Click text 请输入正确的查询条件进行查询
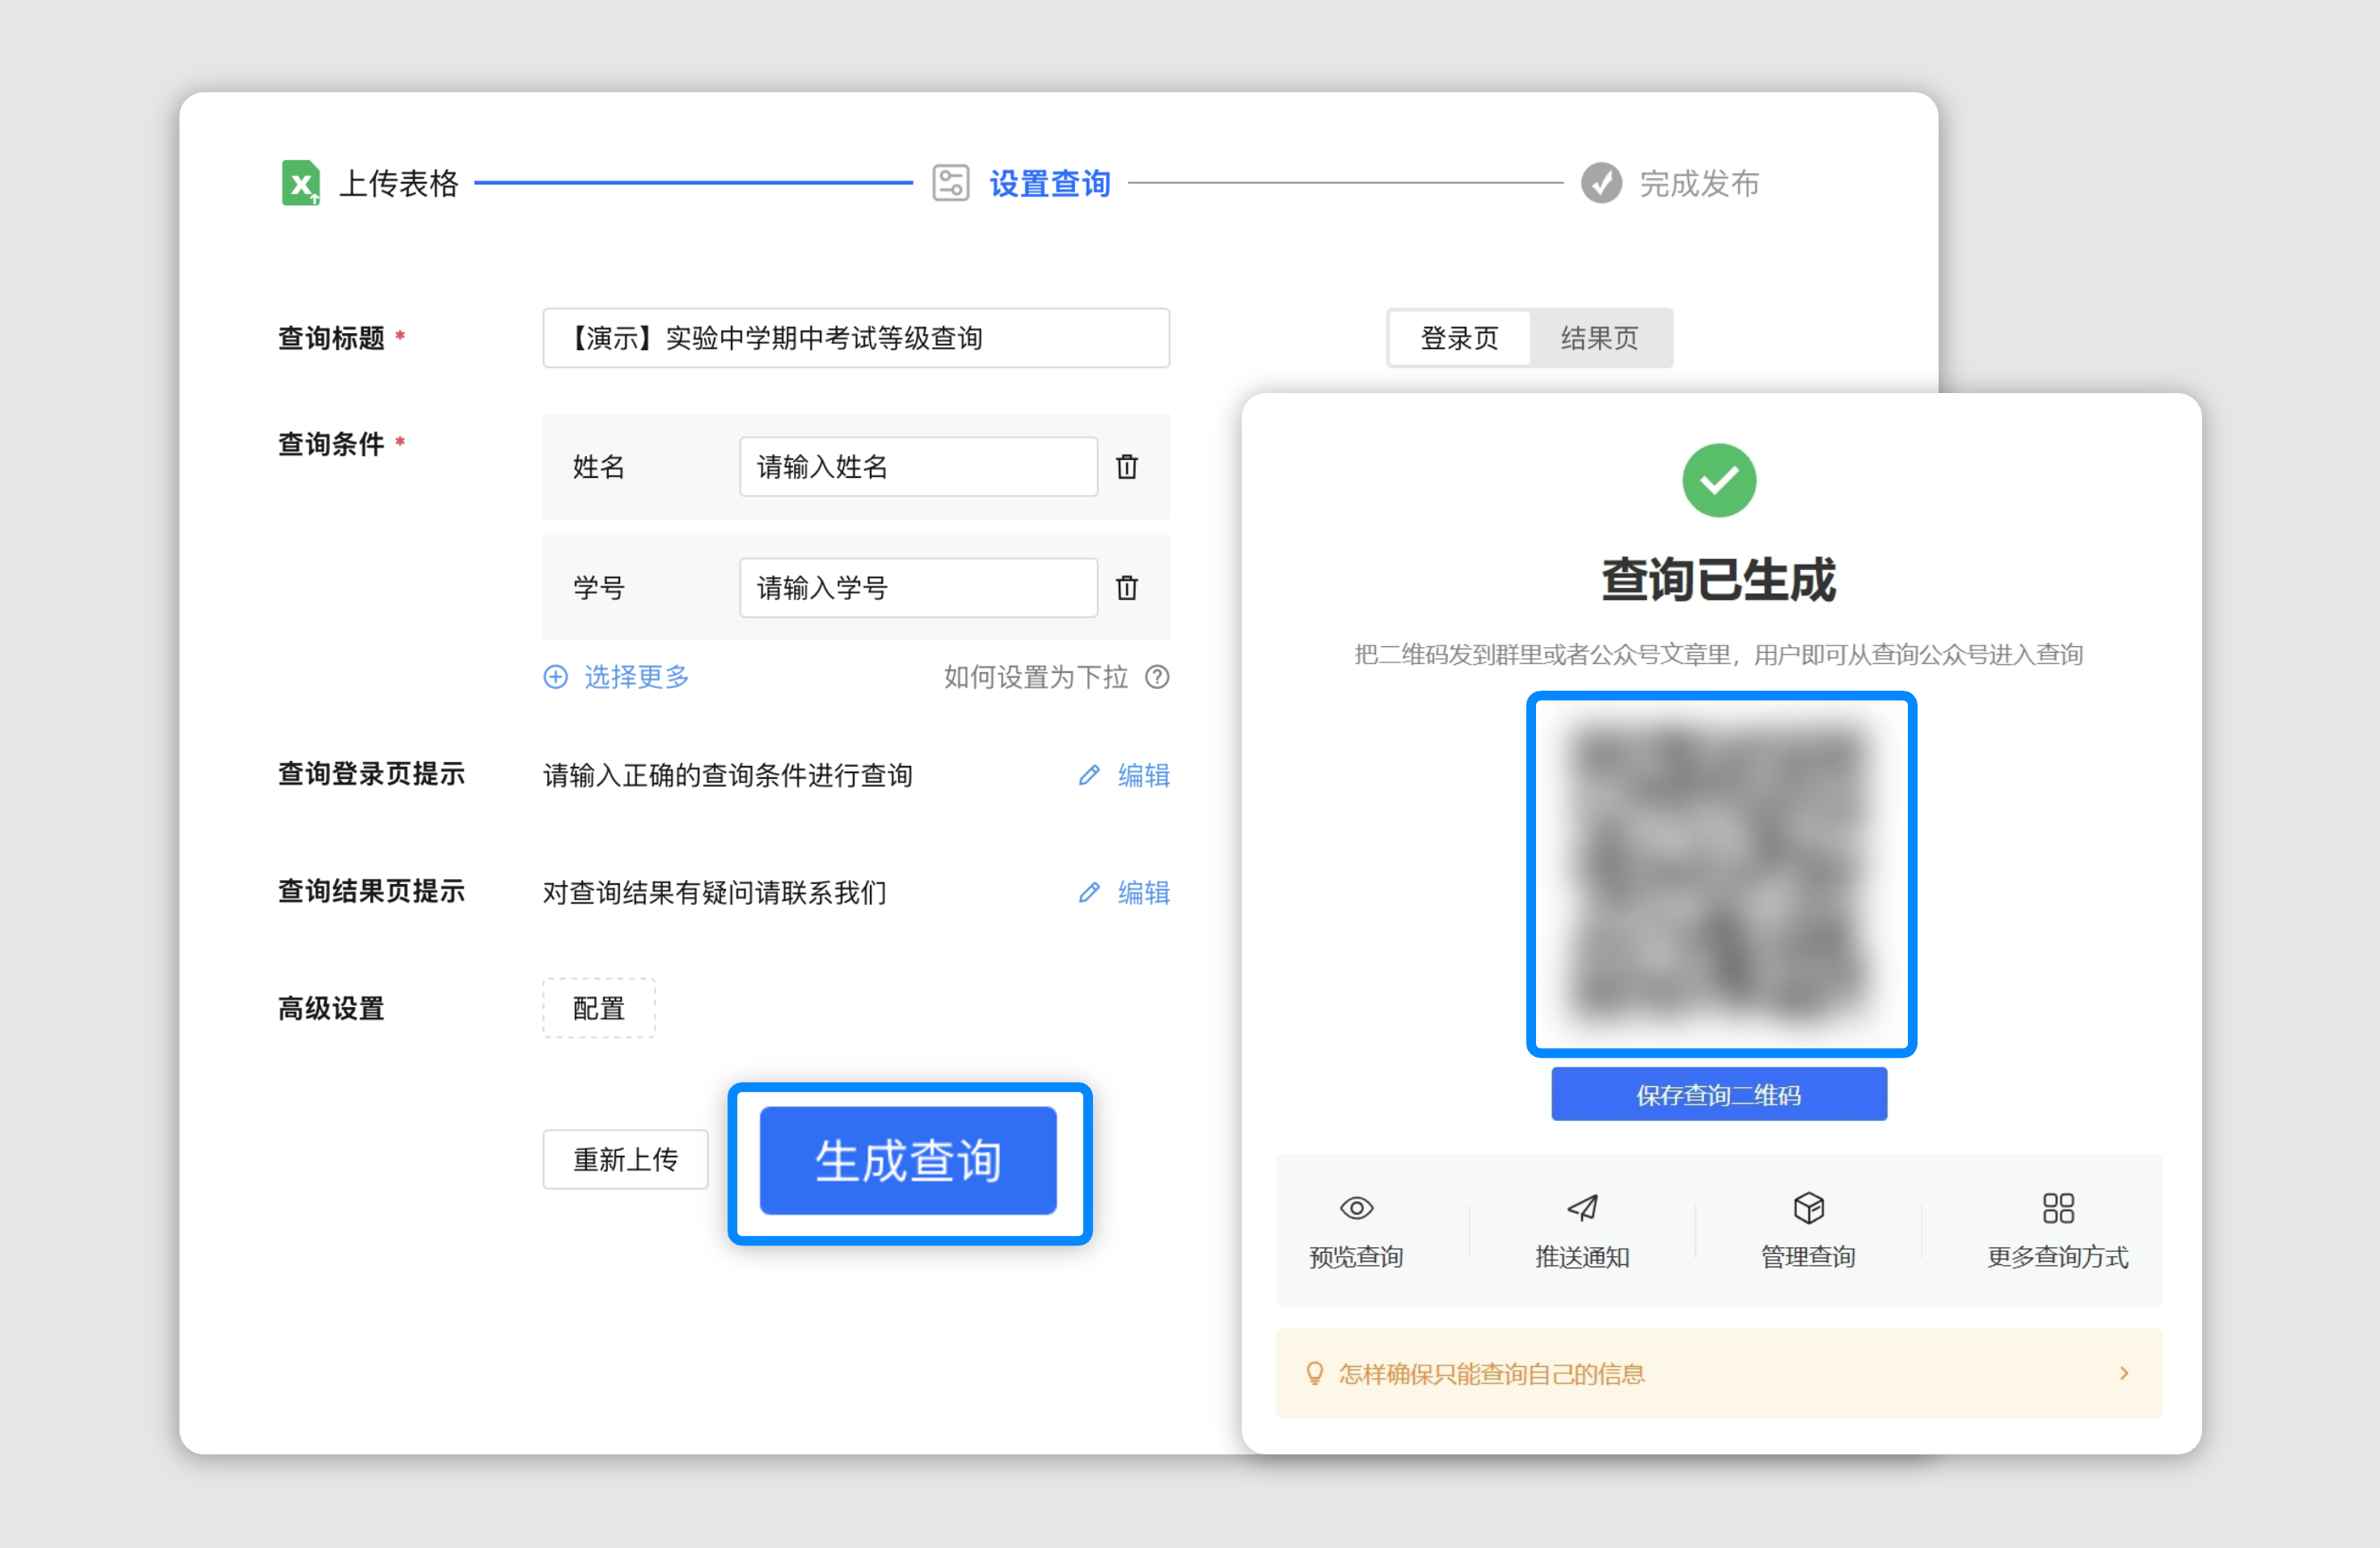2380x1548 pixels. pyautogui.click(x=727, y=776)
